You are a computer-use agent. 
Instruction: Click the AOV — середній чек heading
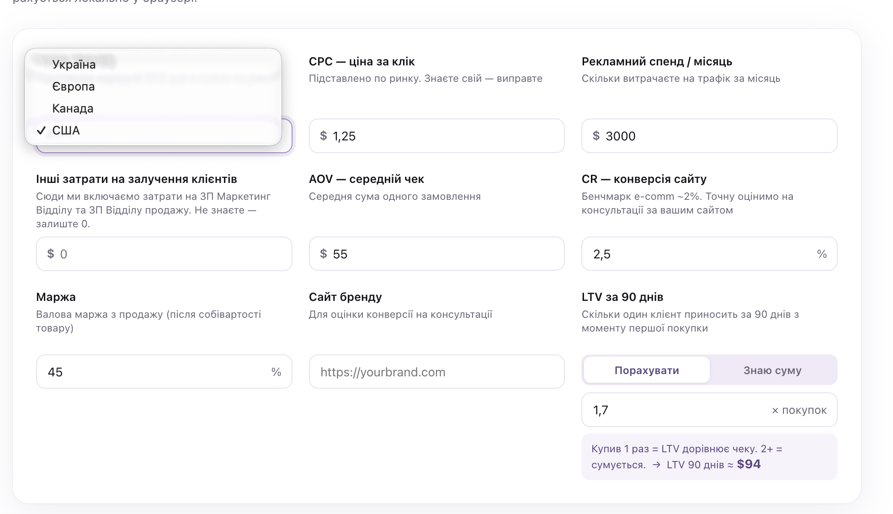(x=367, y=179)
